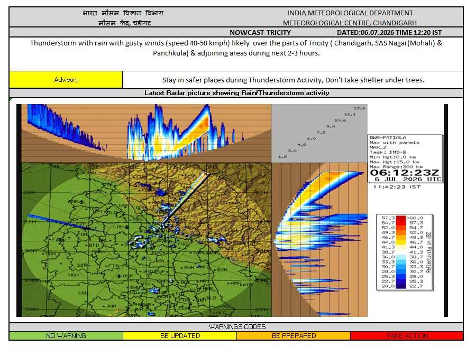Click the DATED 06.07.2026 time field
The image size is (466, 356).
click(389, 32)
